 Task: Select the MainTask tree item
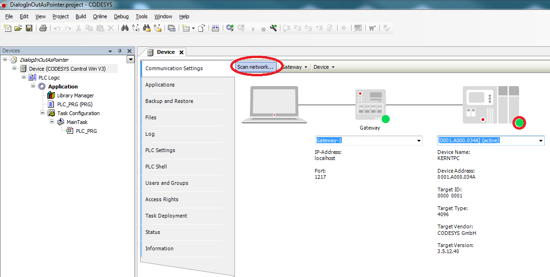tap(77, 122)
